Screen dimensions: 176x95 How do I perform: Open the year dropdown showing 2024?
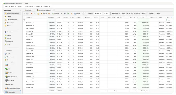pyautogui.click(x=106, y=13)
